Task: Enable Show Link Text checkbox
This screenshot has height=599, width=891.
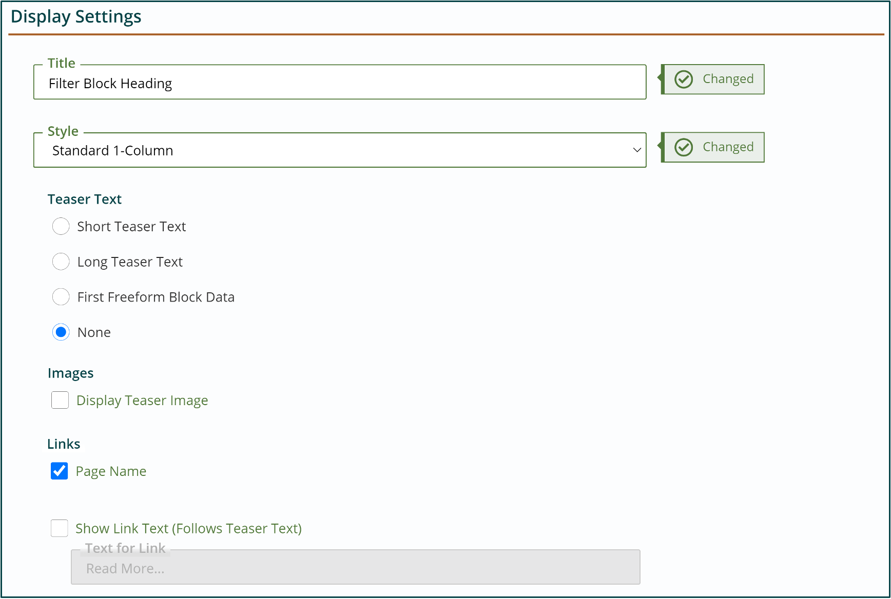Action: click(60, 528)
